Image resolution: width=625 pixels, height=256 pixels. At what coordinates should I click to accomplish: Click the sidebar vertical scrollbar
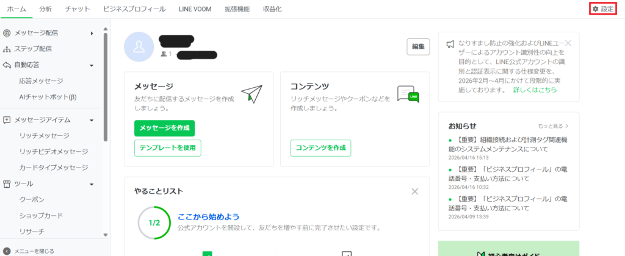[x=106, y=85]
